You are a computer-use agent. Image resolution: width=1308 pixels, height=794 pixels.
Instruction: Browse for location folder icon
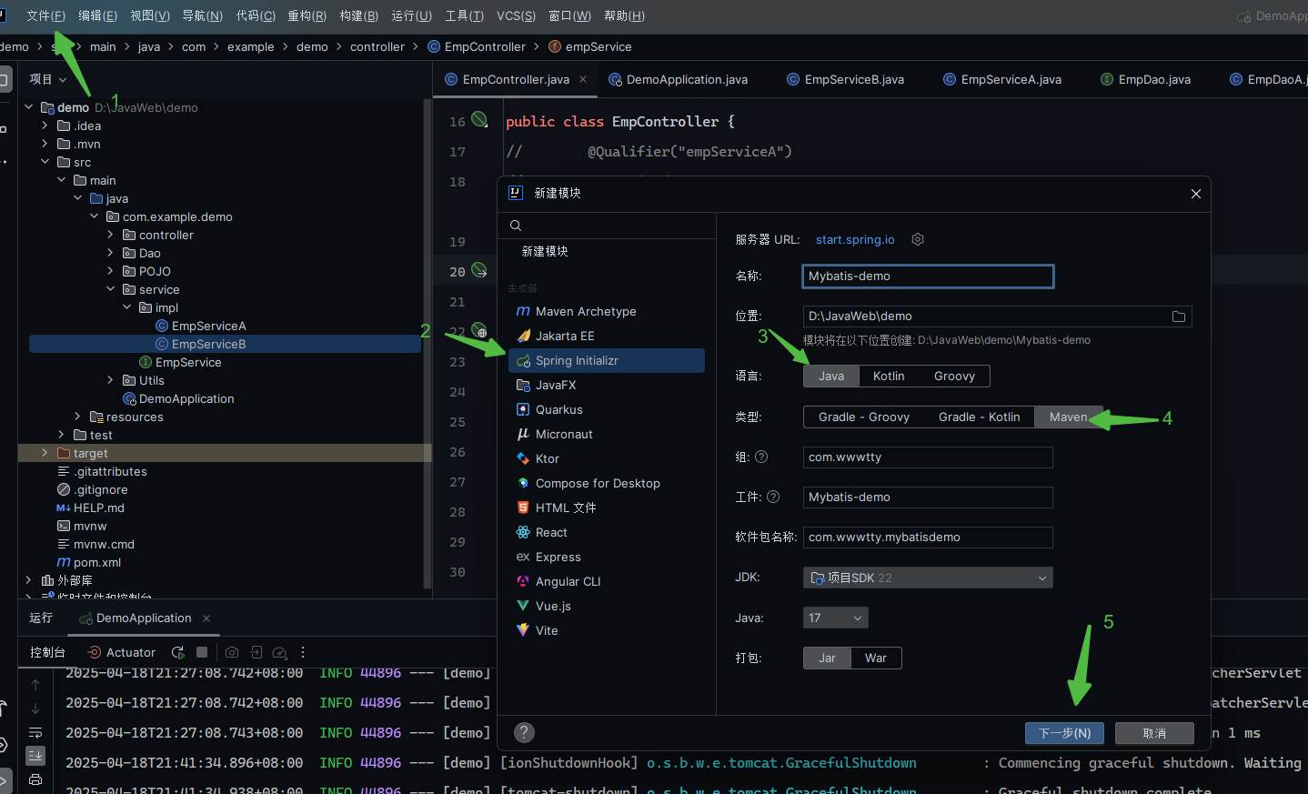[1179, 317]
